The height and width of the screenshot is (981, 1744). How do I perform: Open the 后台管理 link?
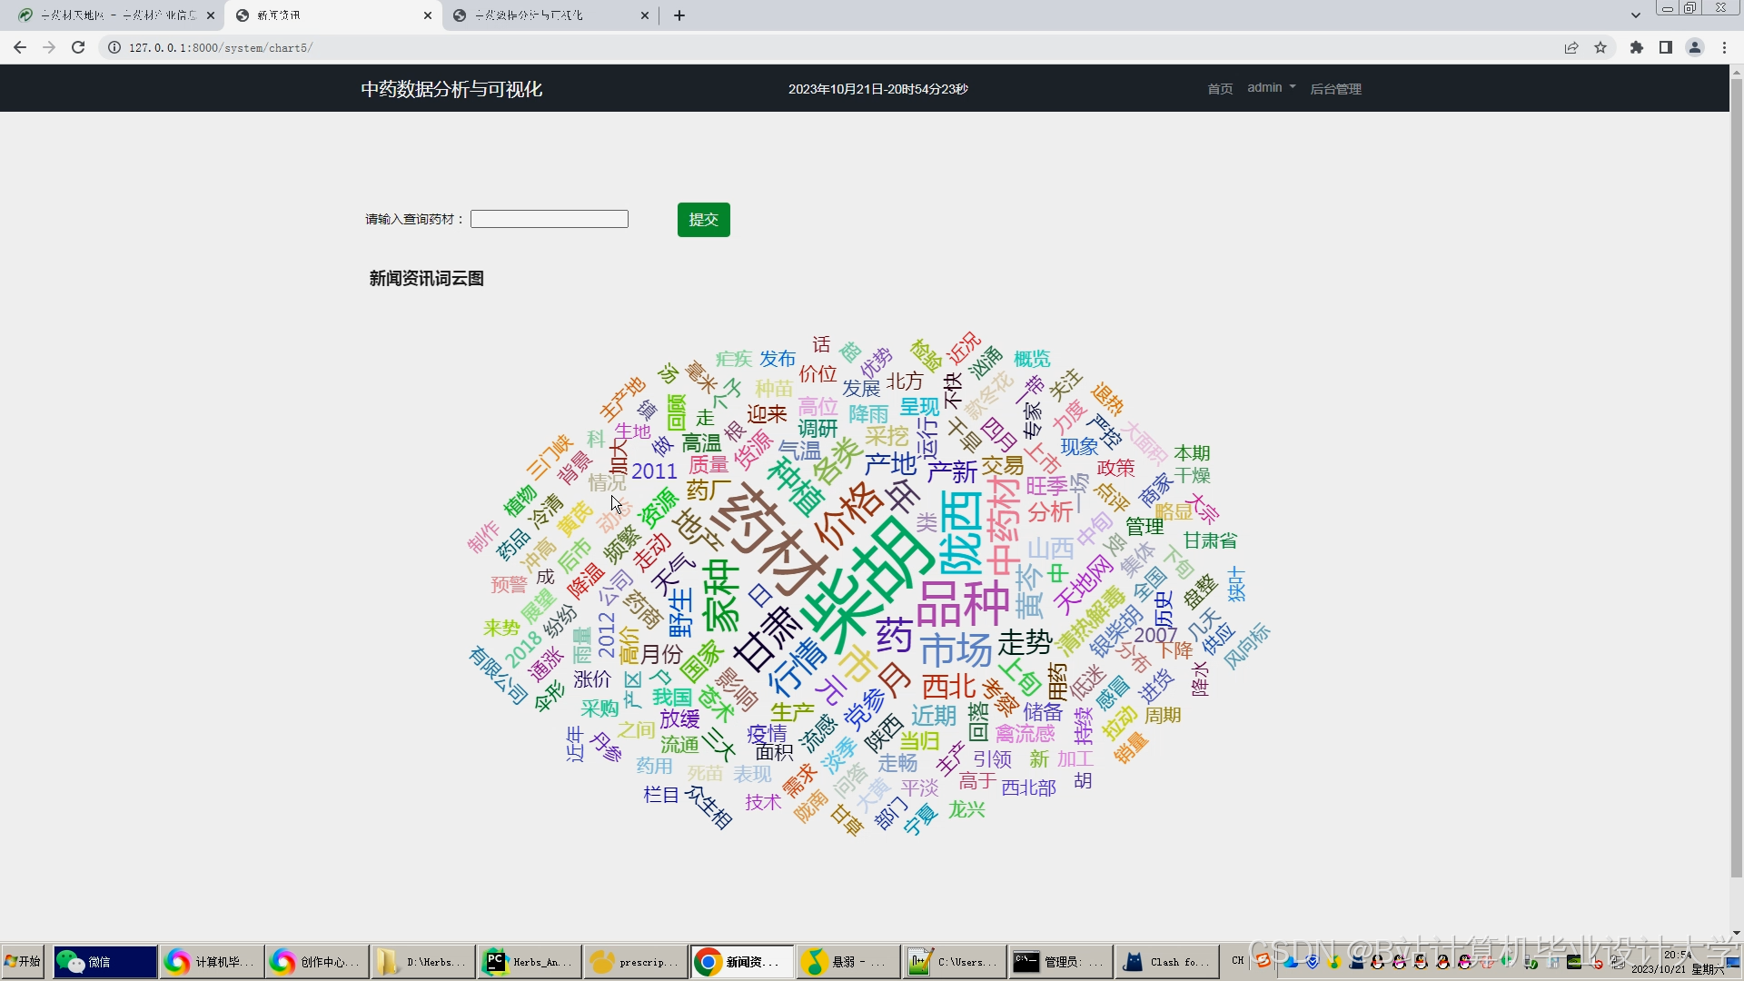click(x=1335, y=89)
